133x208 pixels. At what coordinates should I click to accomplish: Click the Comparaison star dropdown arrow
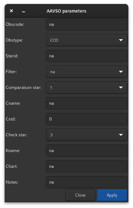(121, 88)
